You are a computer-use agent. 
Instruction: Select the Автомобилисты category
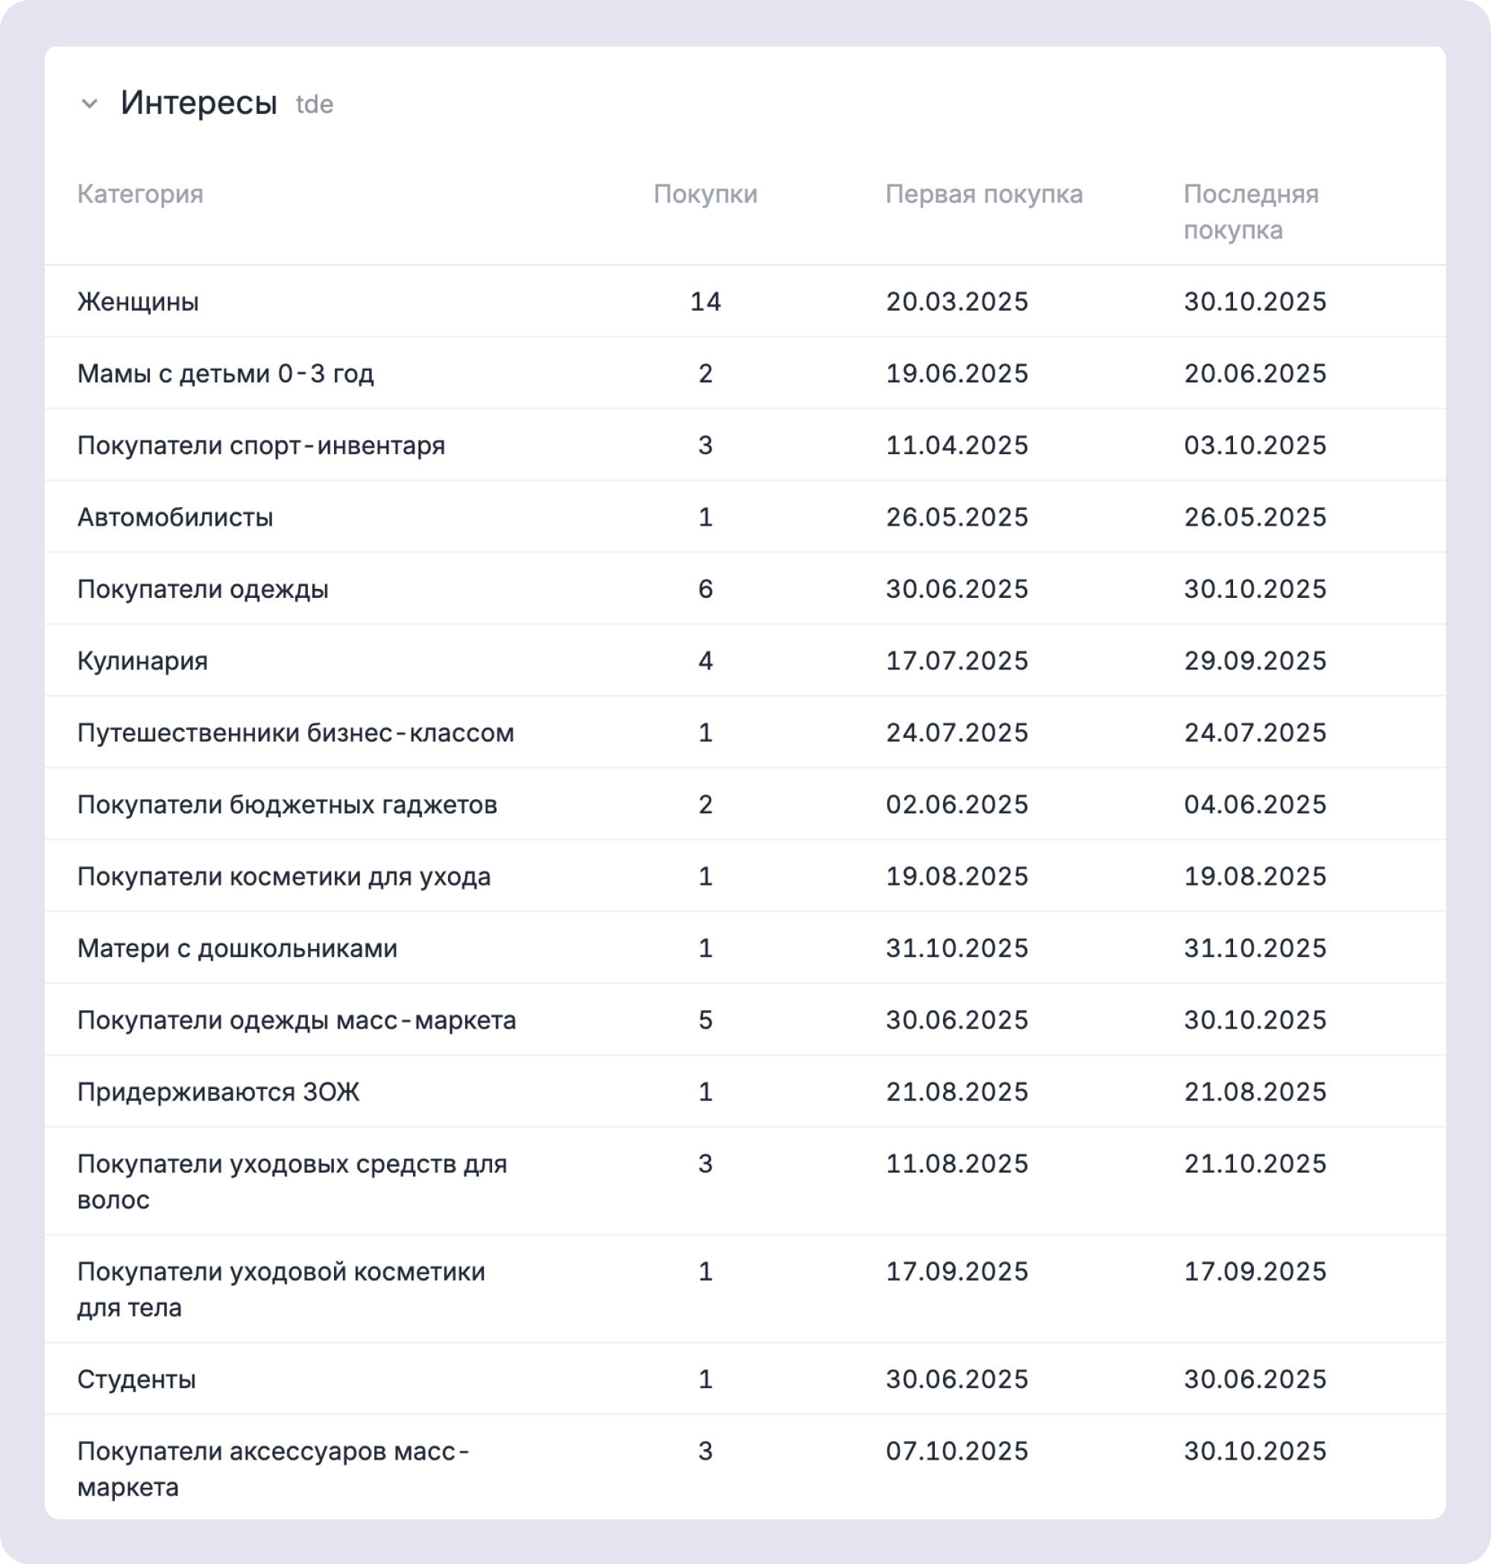pos(177,517)
